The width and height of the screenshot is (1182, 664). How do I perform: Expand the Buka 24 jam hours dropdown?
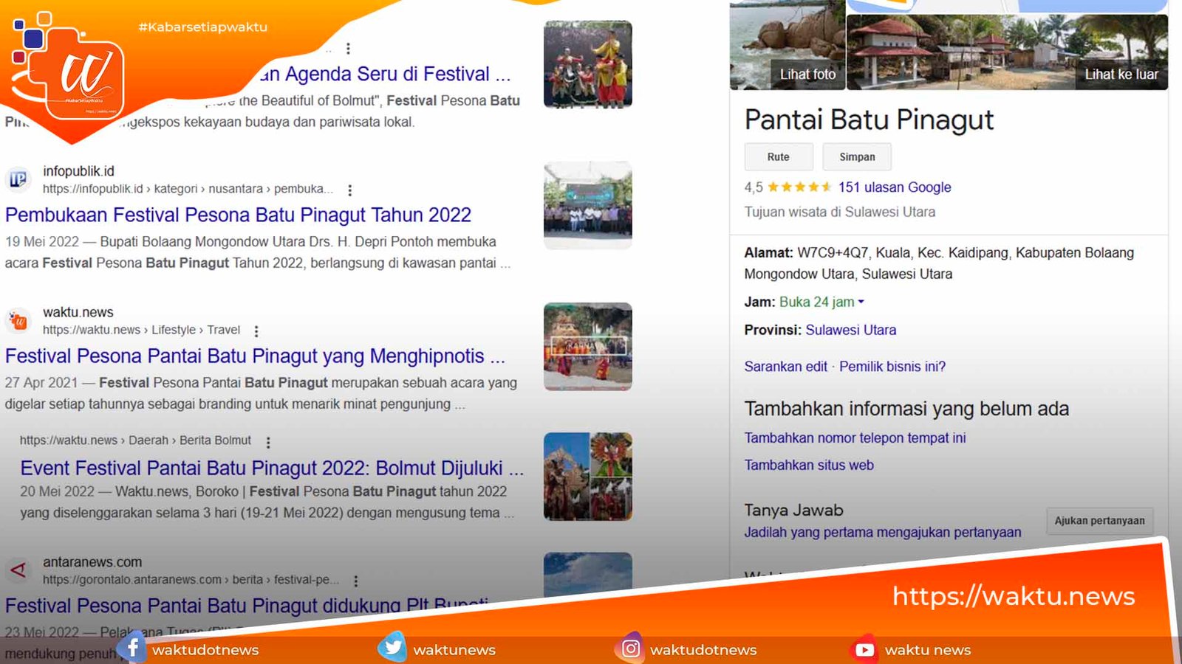pyautogui.click(x=861, y=302)
